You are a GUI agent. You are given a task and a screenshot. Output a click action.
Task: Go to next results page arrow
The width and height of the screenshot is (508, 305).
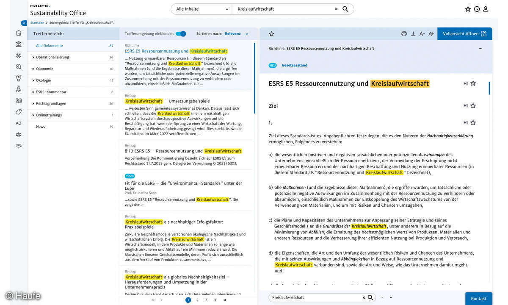pyautogui.click(x=215, y=300)
